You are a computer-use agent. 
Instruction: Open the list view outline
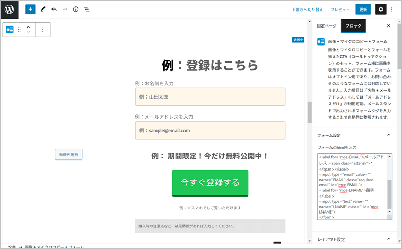[x=87, y=10]
